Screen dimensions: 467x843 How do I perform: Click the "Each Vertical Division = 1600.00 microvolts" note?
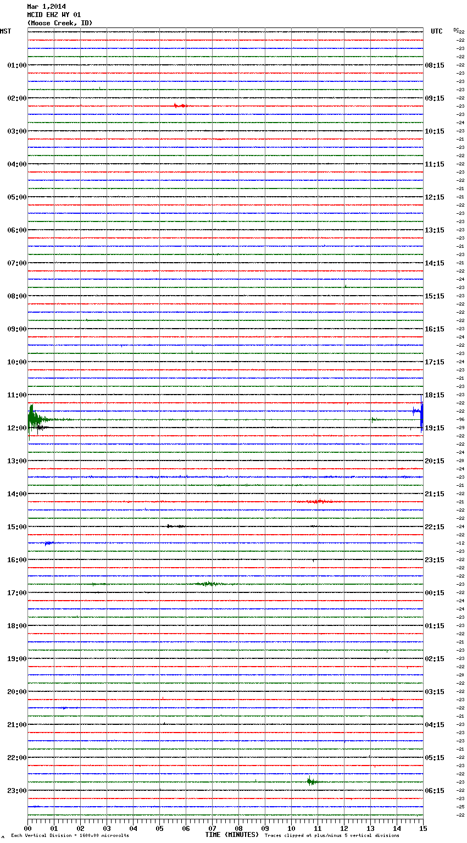pyautogui.click(x=70, y=836)
